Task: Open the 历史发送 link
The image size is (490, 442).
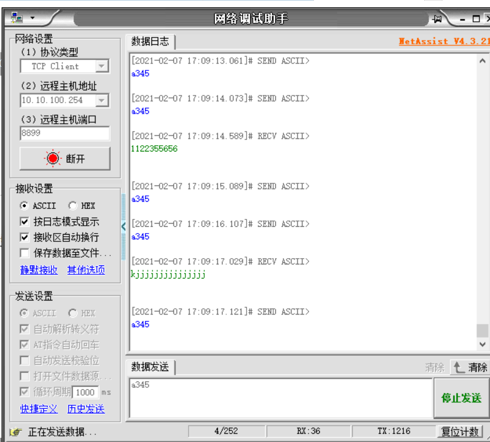Action: click(x=86, y=409)
